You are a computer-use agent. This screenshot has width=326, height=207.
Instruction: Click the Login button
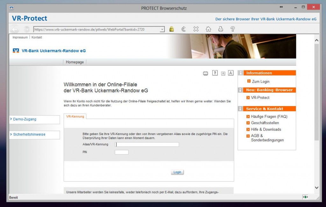tap(177, 172)
